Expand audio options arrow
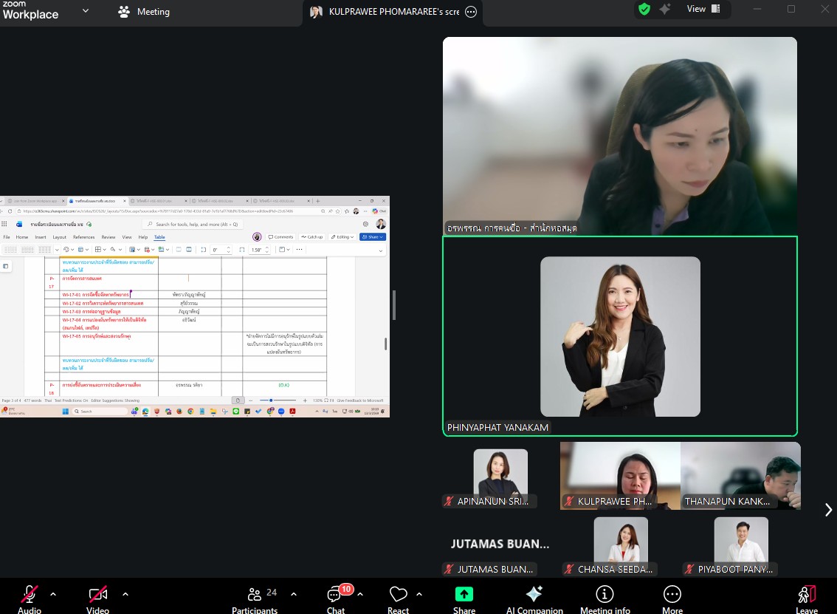 pos(53,593)
